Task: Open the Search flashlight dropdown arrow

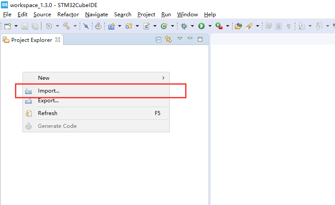Action: tap(258, 26)
